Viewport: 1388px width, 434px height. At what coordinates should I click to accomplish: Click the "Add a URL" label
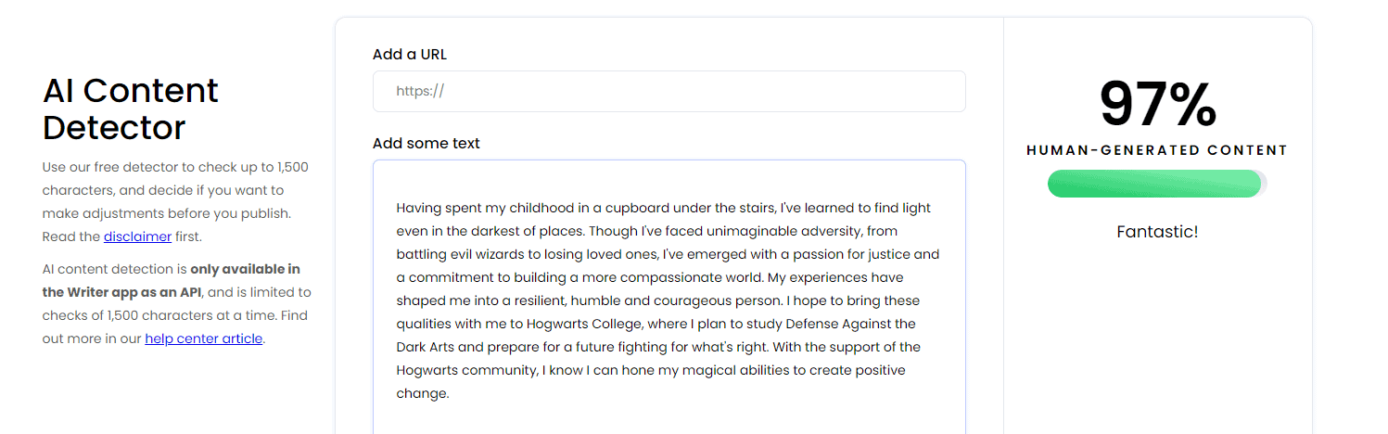tap(410, 55)
